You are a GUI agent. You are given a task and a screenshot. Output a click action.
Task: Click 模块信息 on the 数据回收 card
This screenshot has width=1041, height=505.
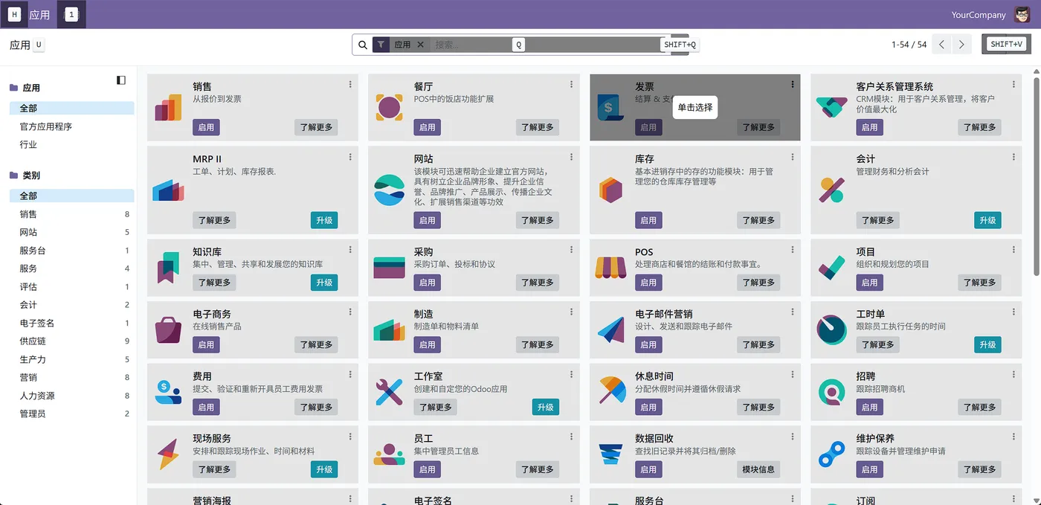point(758,469)
